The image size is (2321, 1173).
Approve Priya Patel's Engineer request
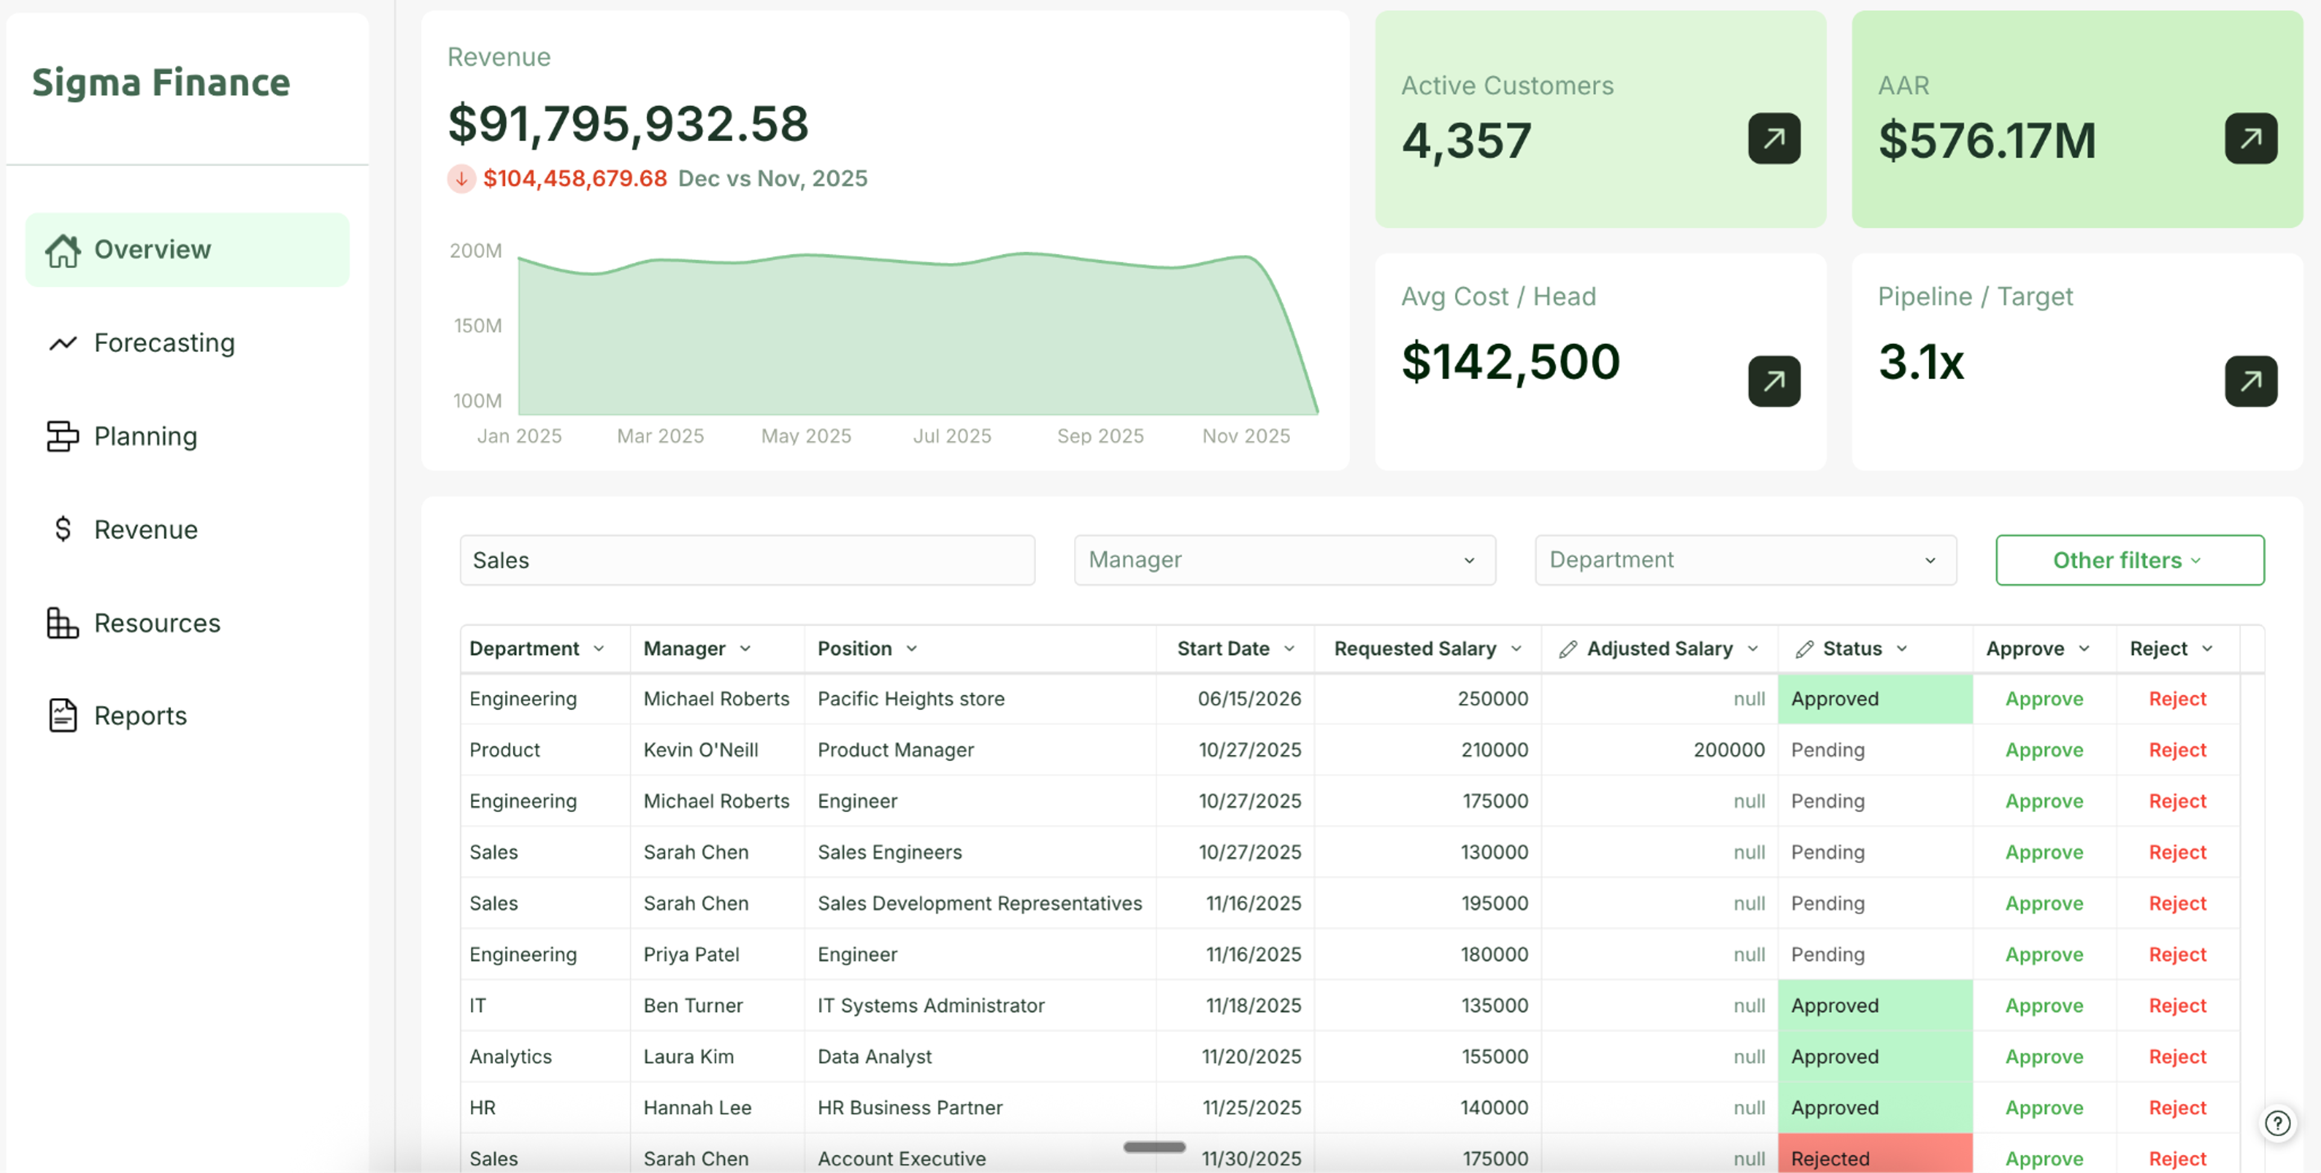click(2044, 954)
